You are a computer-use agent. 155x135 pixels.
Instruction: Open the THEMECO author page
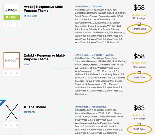29,112
